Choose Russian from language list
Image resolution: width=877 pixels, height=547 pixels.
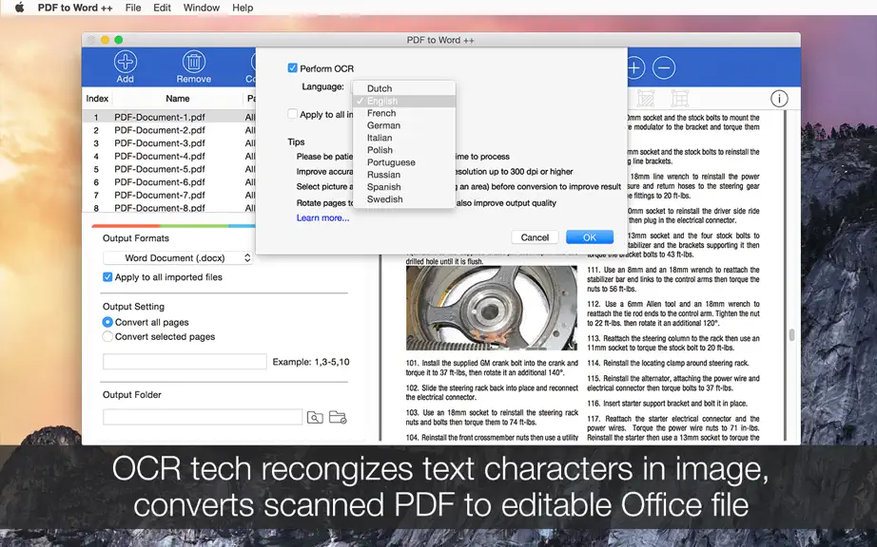[x=404, y=175]
